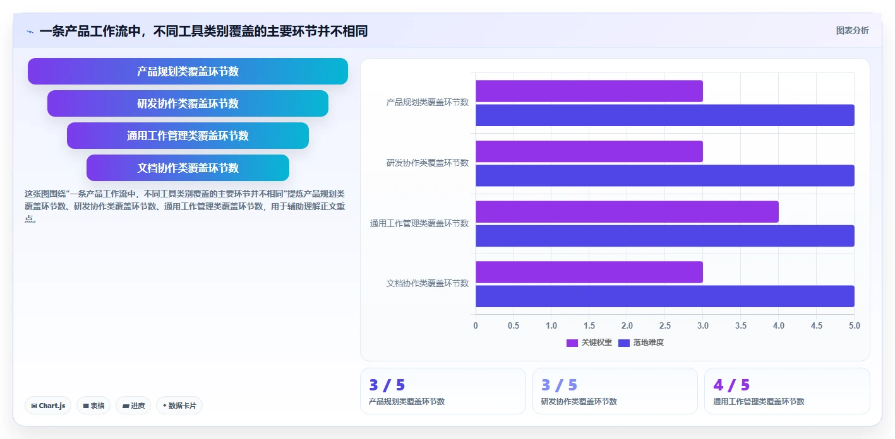Click the blue 落地难度 legend swatch
The image size is (895, 439).
pos(624,342)
